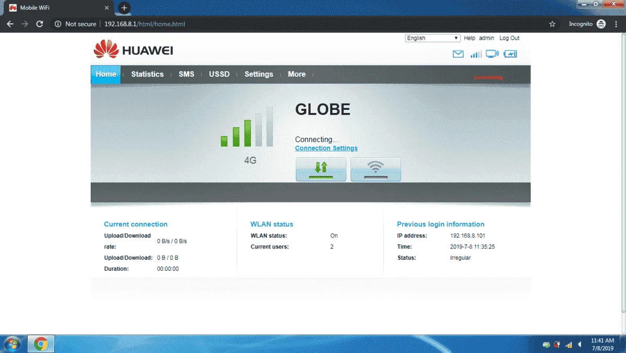626x353 pixels.
Task: Switch to the USSD tab
Action: [219, 74]
